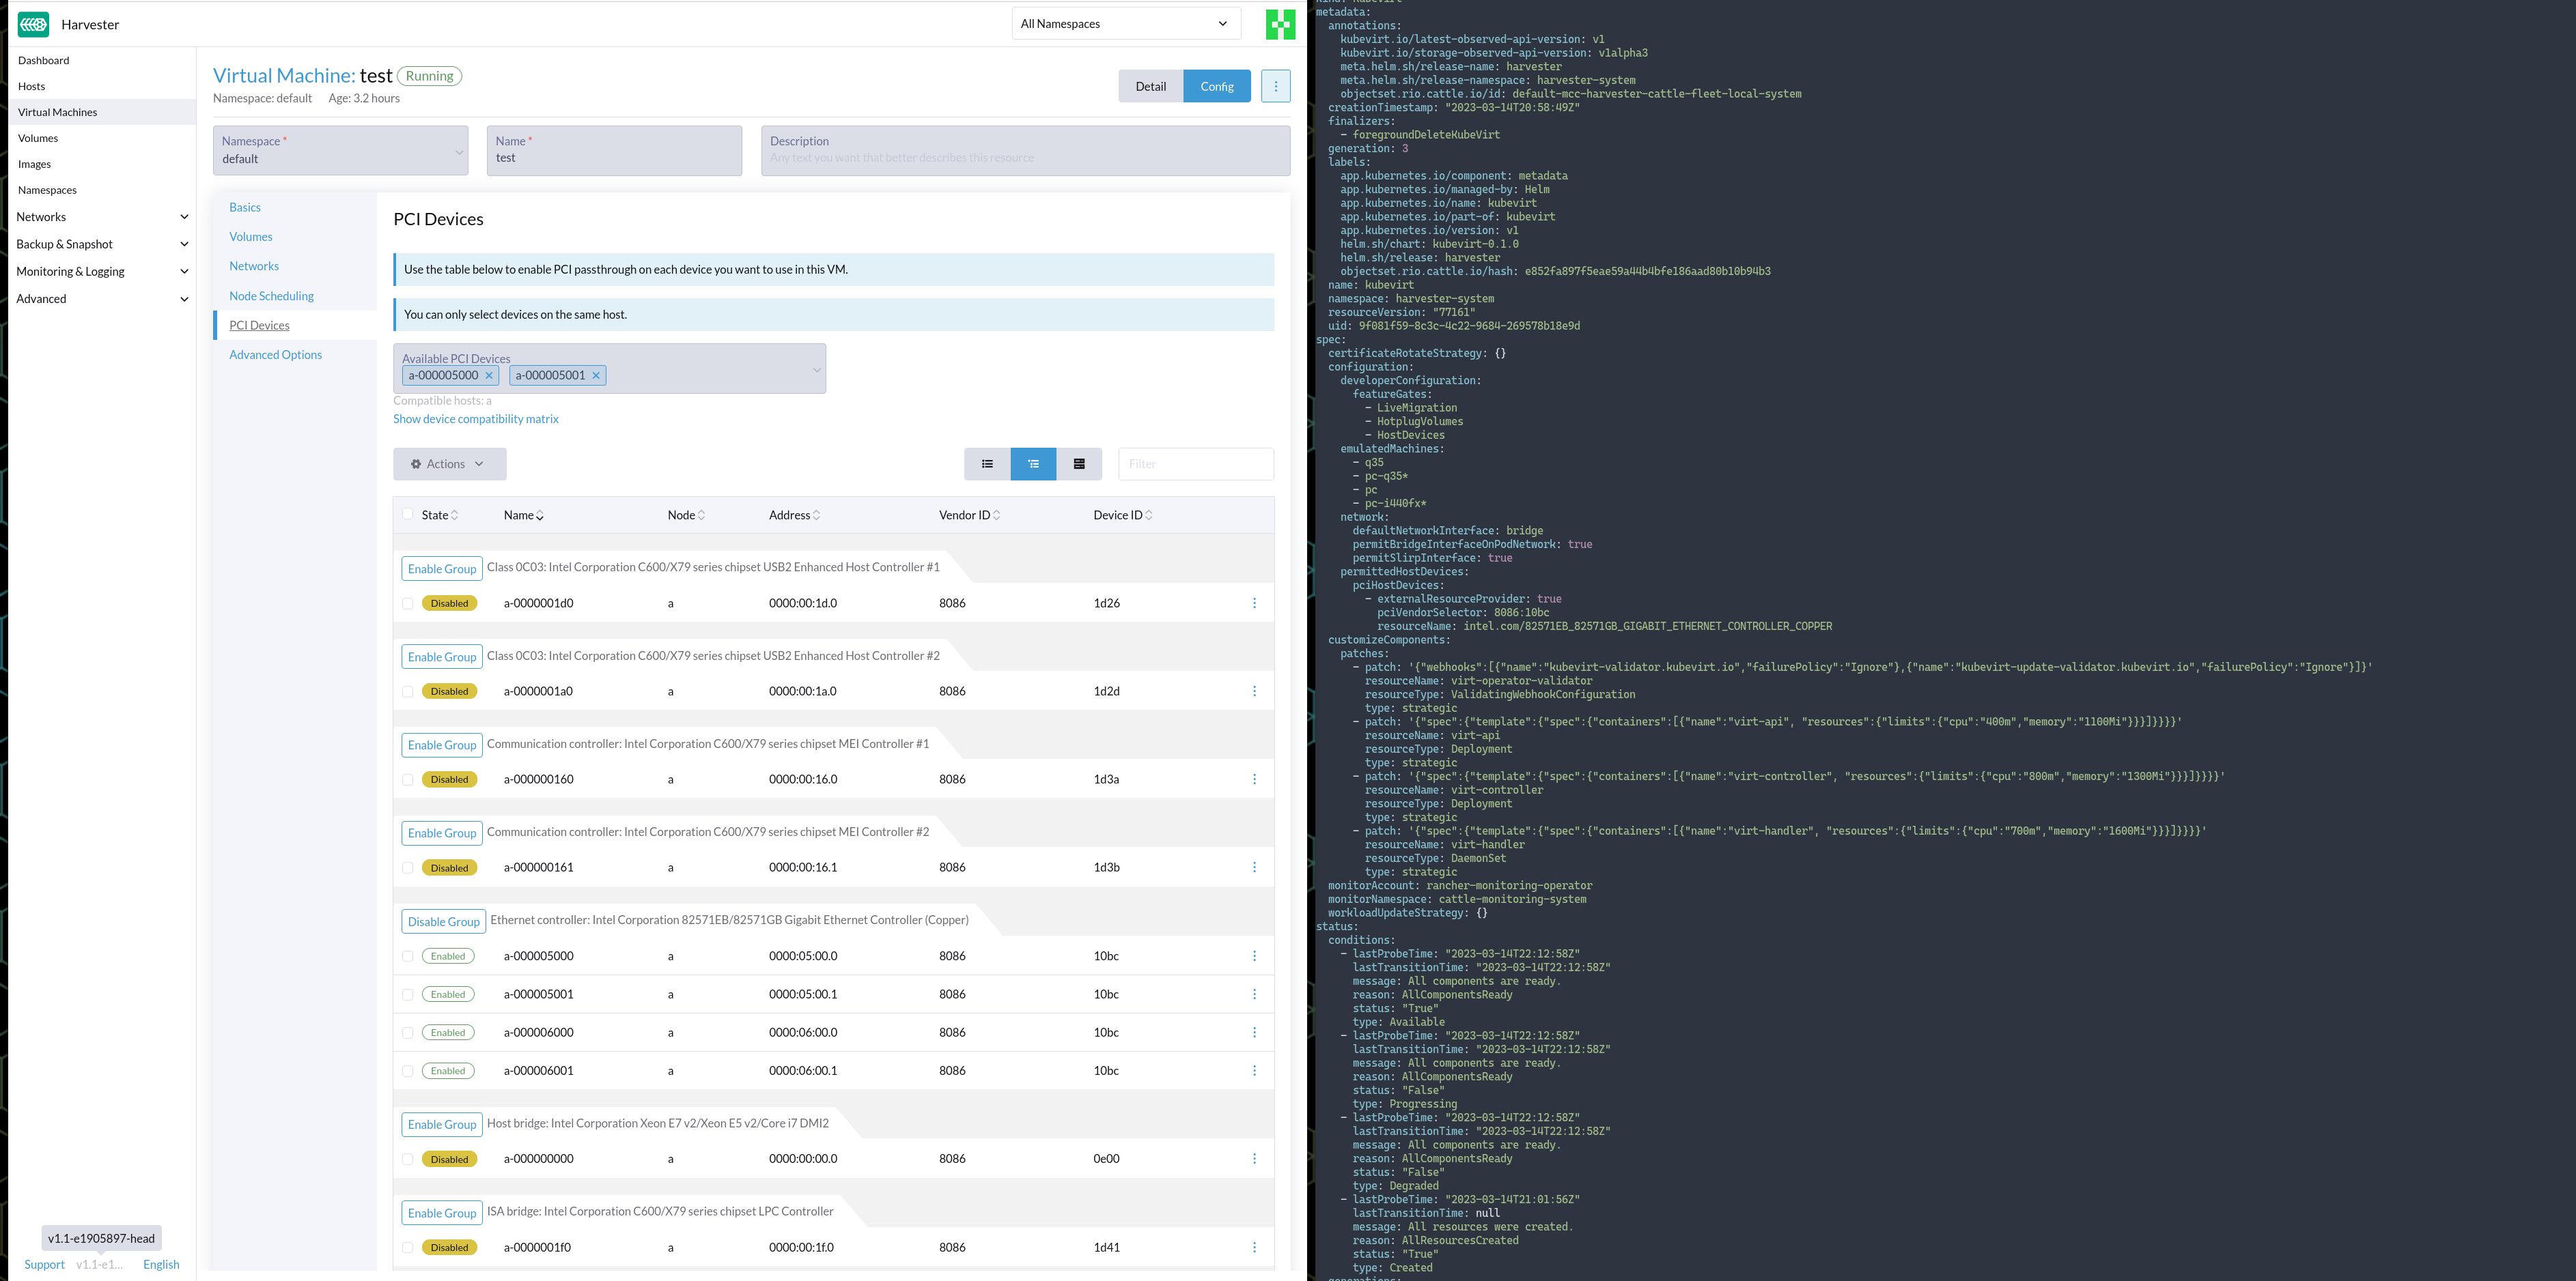Show device compatibility matrix

click(475, 418)
